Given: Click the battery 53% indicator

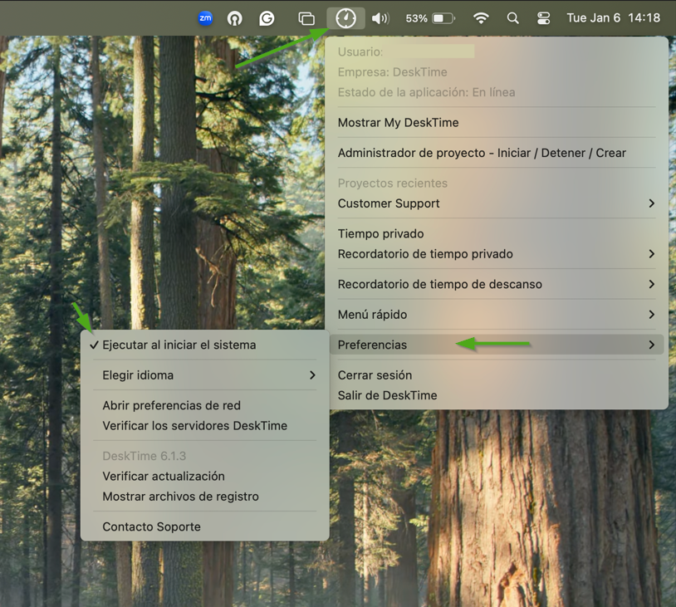Looking at the screenshot, I should pos(430,18).
